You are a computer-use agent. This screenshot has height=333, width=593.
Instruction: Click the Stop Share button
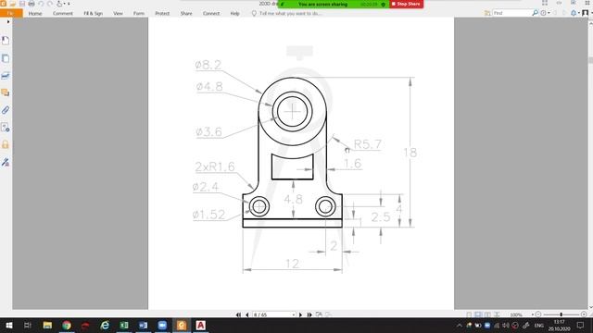(x=406, y=4)
